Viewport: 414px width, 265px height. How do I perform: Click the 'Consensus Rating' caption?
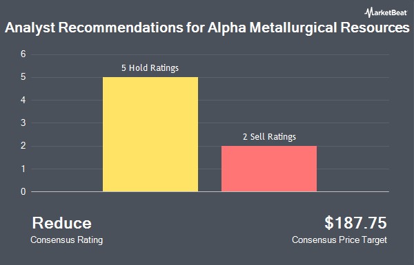coord(66,240)
